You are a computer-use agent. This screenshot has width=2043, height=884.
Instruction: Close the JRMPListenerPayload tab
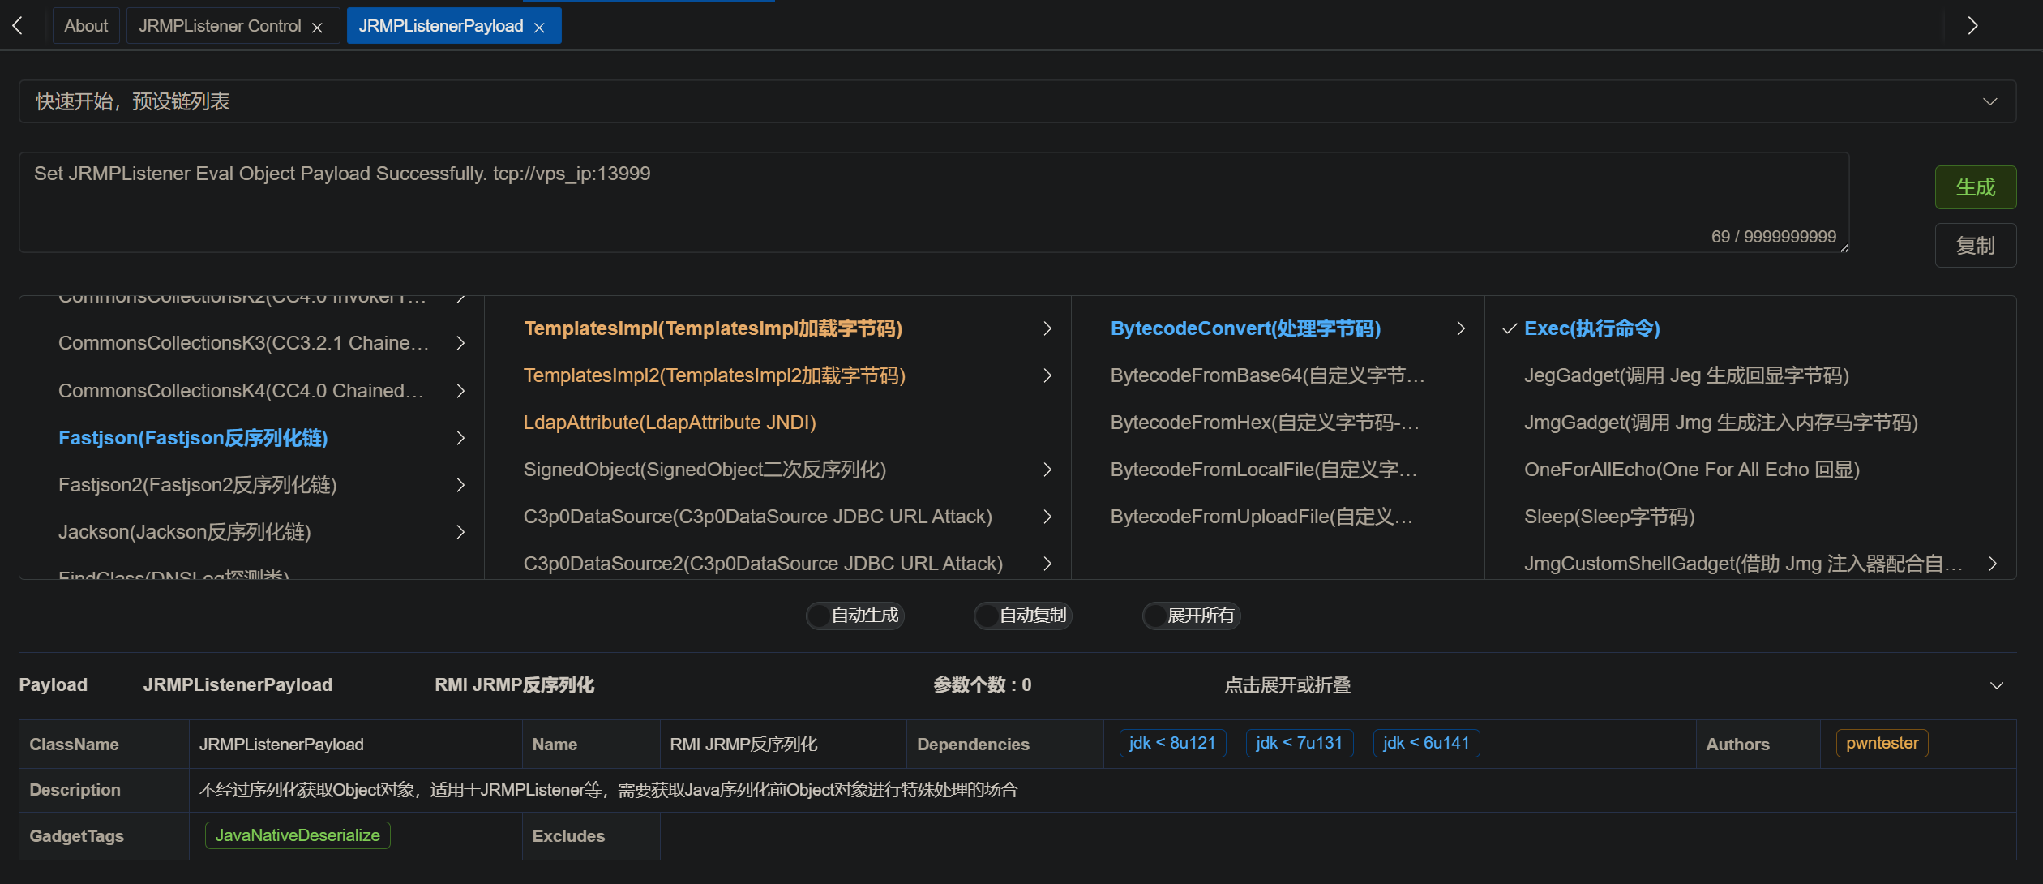(x=539, y=27)
